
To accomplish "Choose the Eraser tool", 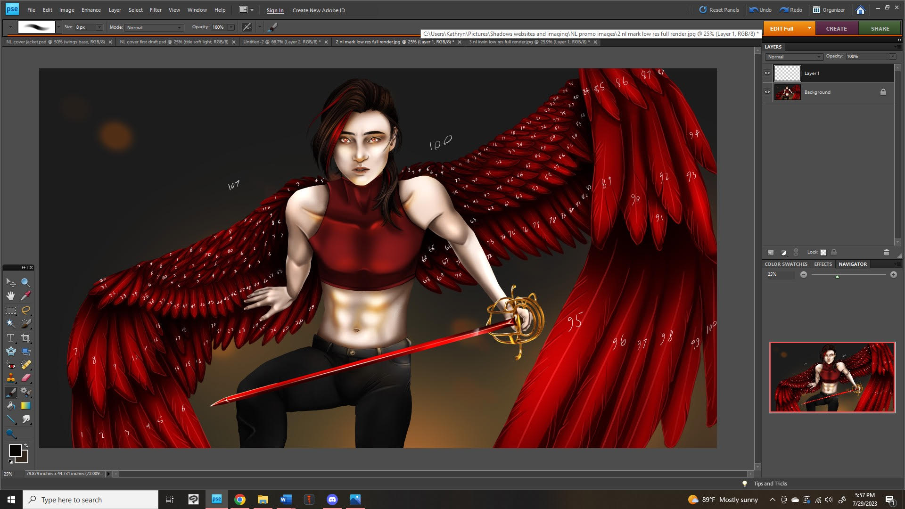I will tap(26, 378).
